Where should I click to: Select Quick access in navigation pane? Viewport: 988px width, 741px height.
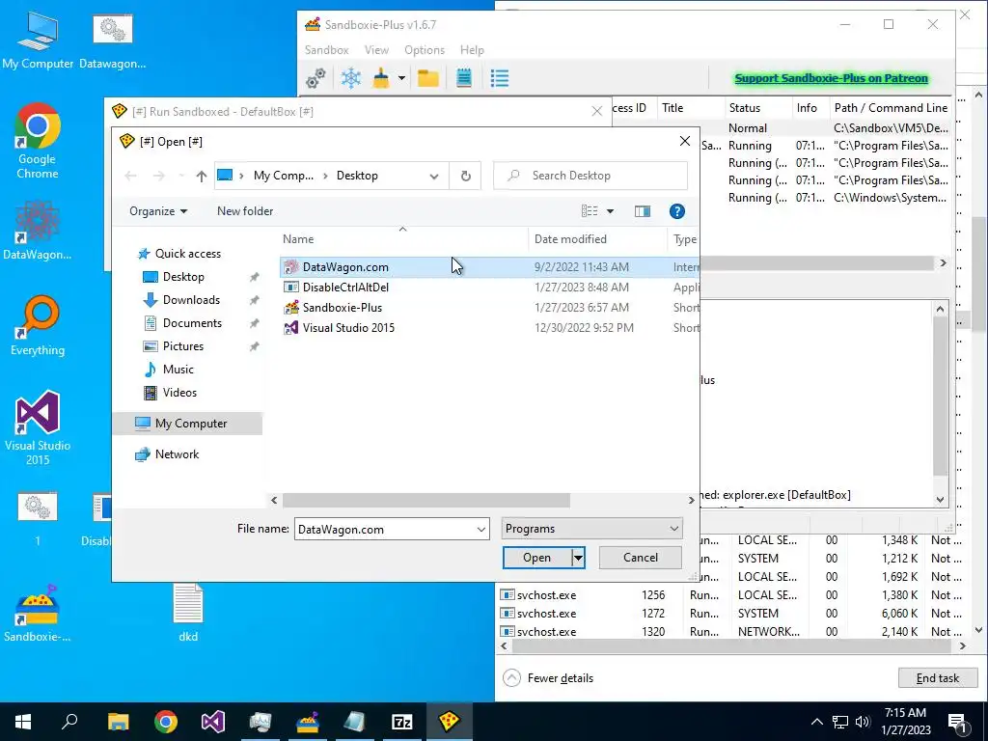[188, 254]
